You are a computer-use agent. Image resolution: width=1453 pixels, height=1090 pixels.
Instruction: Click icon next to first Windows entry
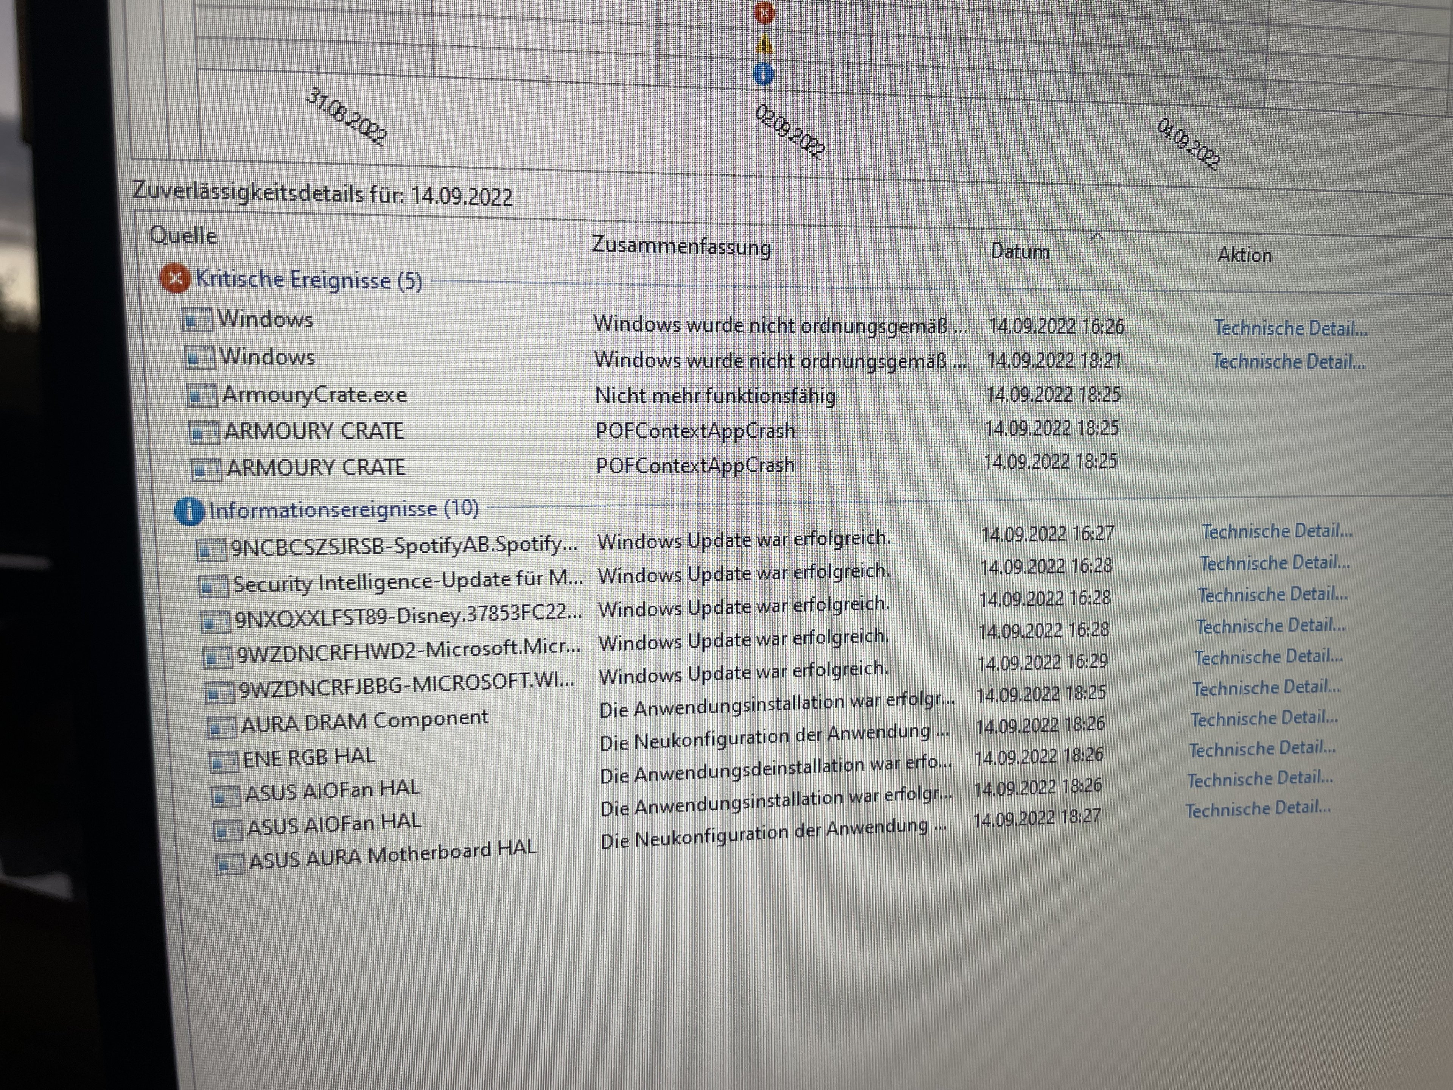click(x=197, y=320)
